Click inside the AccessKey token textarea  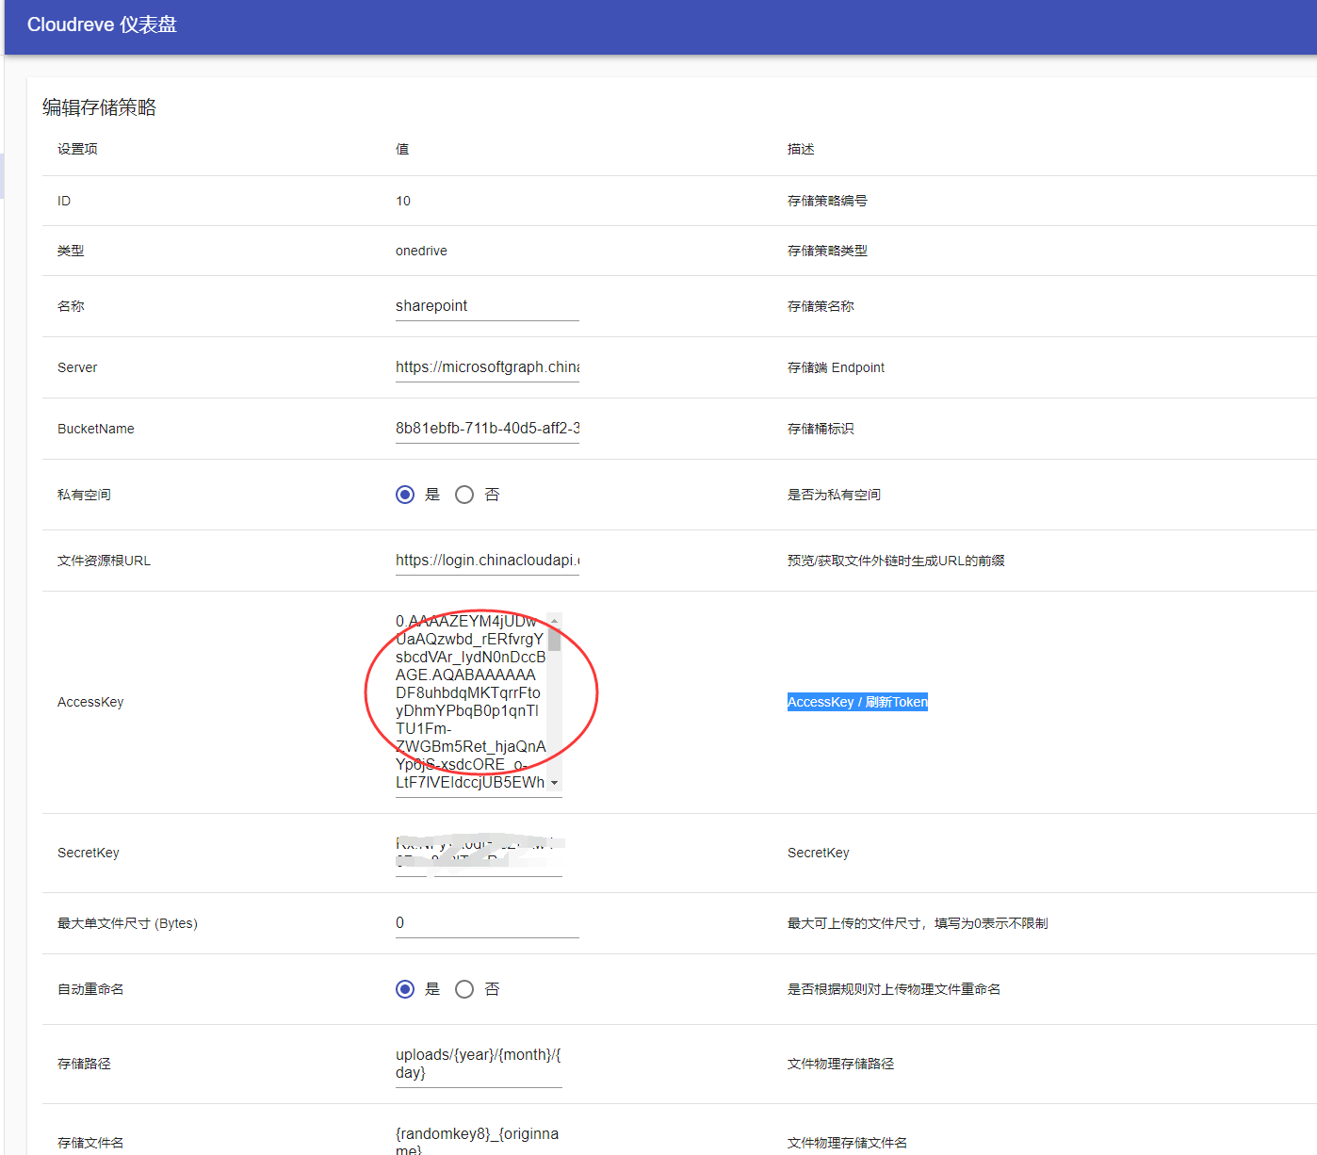471,702
